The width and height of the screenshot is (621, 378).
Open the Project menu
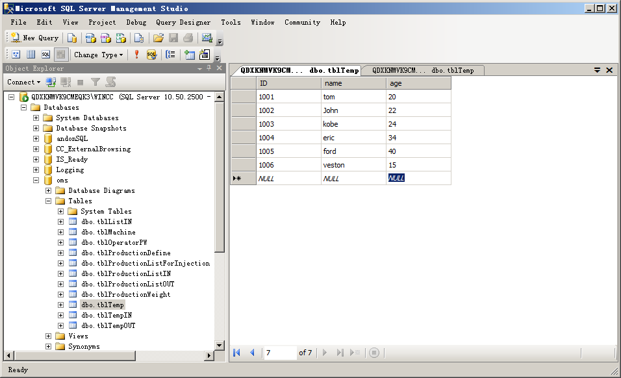(102, 23)
